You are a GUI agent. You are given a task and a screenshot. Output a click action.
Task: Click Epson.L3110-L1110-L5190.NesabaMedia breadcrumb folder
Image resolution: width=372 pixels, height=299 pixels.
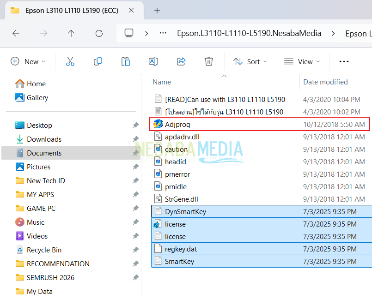(249, 33)
